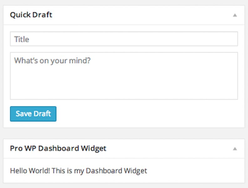Click the right end of the Title field
This screenshot has height=188, width=248.
(228, 39)
